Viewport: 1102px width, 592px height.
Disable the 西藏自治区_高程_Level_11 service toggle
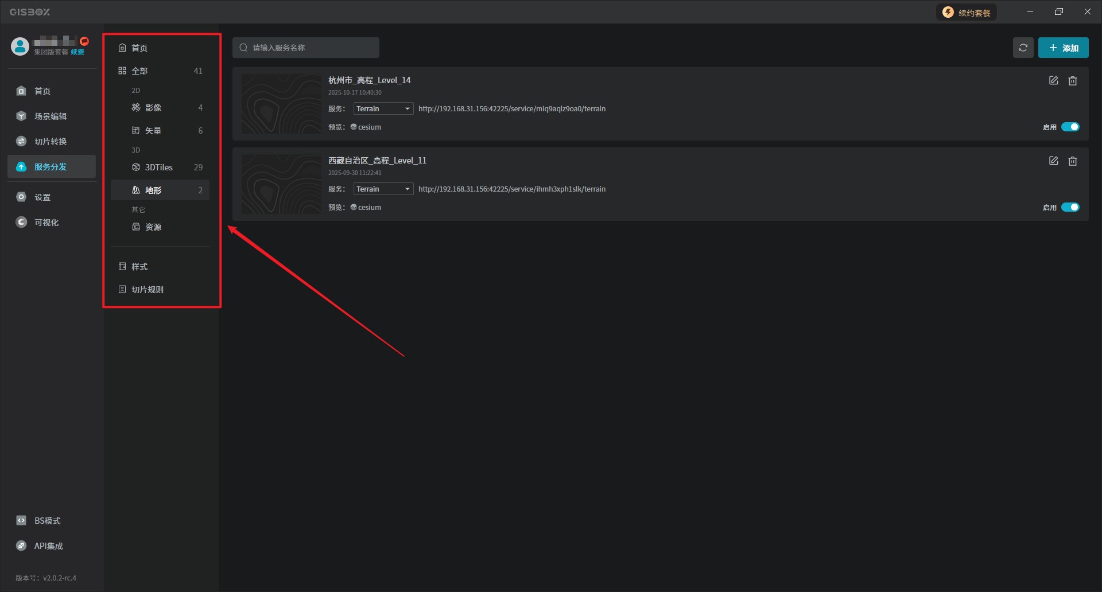coord(1070,208)
